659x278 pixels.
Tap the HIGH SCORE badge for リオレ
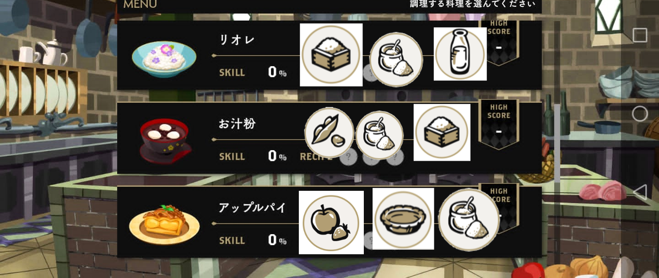click(499, 41)
